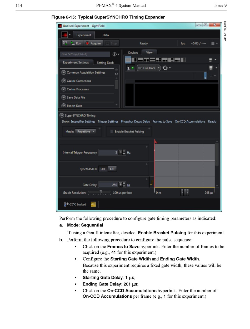Click the ns unit link for Gate Delay
Screen dimensions: 250x329
click(128, 185)
